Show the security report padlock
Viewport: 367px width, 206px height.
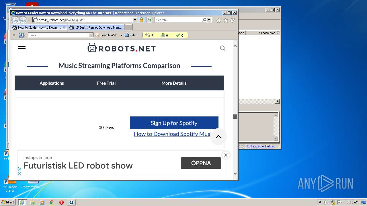point(141,20)
